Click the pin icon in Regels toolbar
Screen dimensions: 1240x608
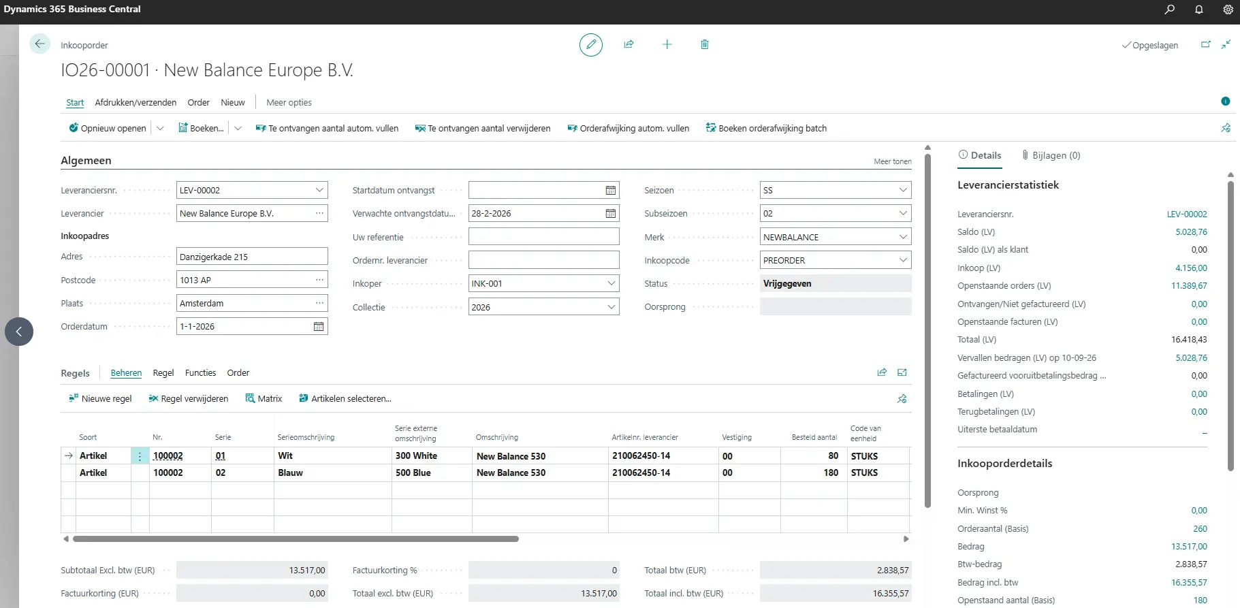(902, 399)
